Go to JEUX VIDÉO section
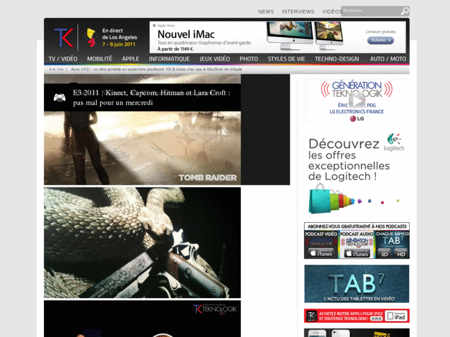Viewport: 450px width, 337px height. (215, 59)
